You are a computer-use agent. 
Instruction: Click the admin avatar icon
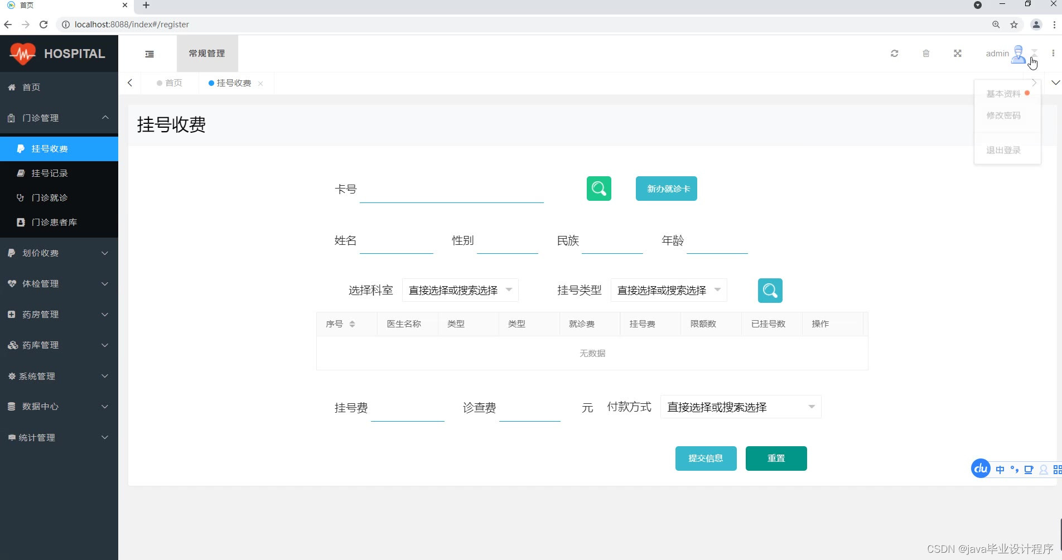1018,54
